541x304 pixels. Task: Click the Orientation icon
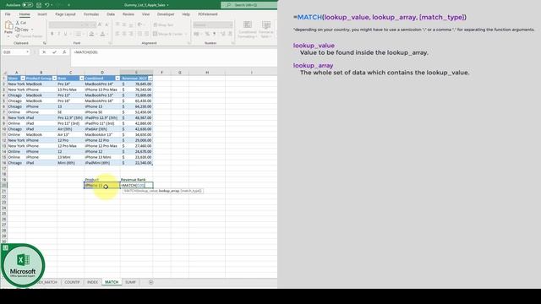point(140,24)
